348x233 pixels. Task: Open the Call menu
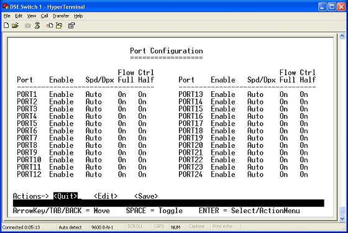point(44,16)
